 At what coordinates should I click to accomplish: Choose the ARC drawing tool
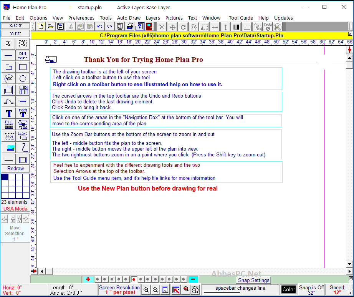coord(8,79)
